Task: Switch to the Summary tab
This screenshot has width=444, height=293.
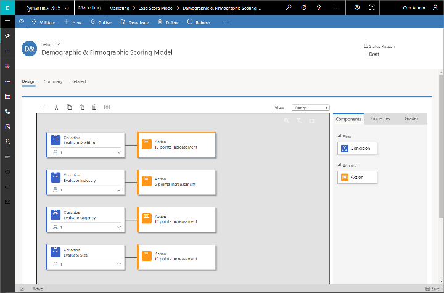Action: 53,81
